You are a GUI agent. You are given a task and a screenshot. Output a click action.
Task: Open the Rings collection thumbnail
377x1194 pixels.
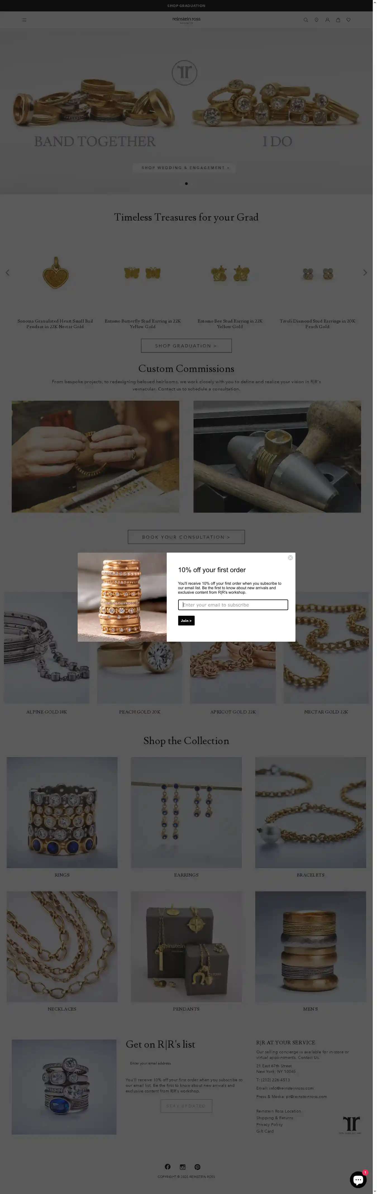click(62, 812)
